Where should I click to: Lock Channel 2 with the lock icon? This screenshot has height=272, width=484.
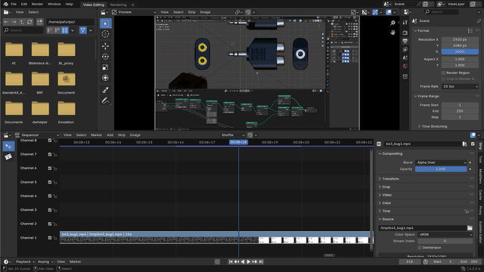pos(55,224)
